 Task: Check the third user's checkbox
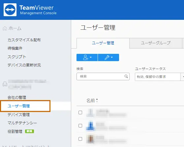(x=80, y=139)
